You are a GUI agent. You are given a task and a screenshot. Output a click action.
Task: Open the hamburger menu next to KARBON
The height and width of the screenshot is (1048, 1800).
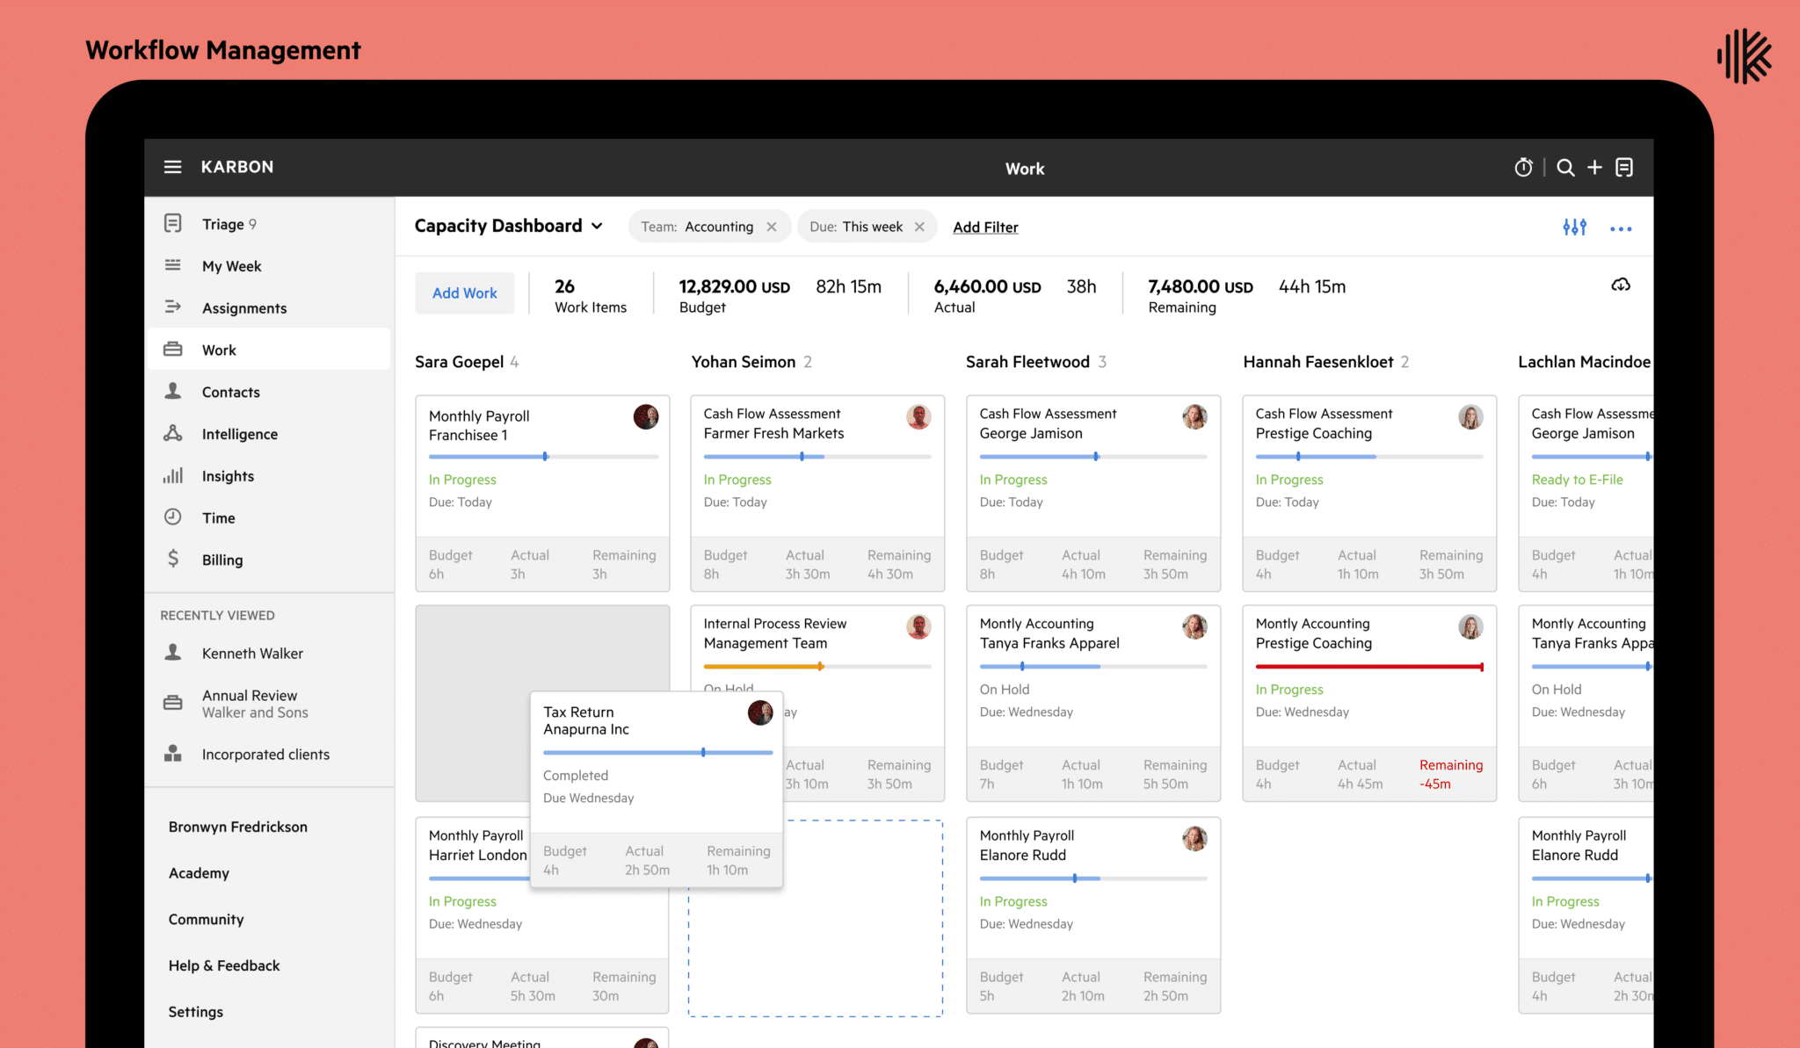(172, 167)
